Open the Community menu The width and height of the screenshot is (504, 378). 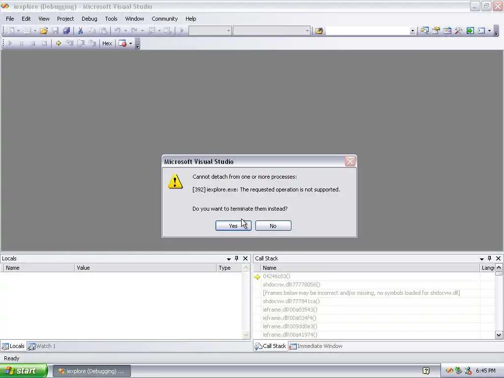pos(164,19)
